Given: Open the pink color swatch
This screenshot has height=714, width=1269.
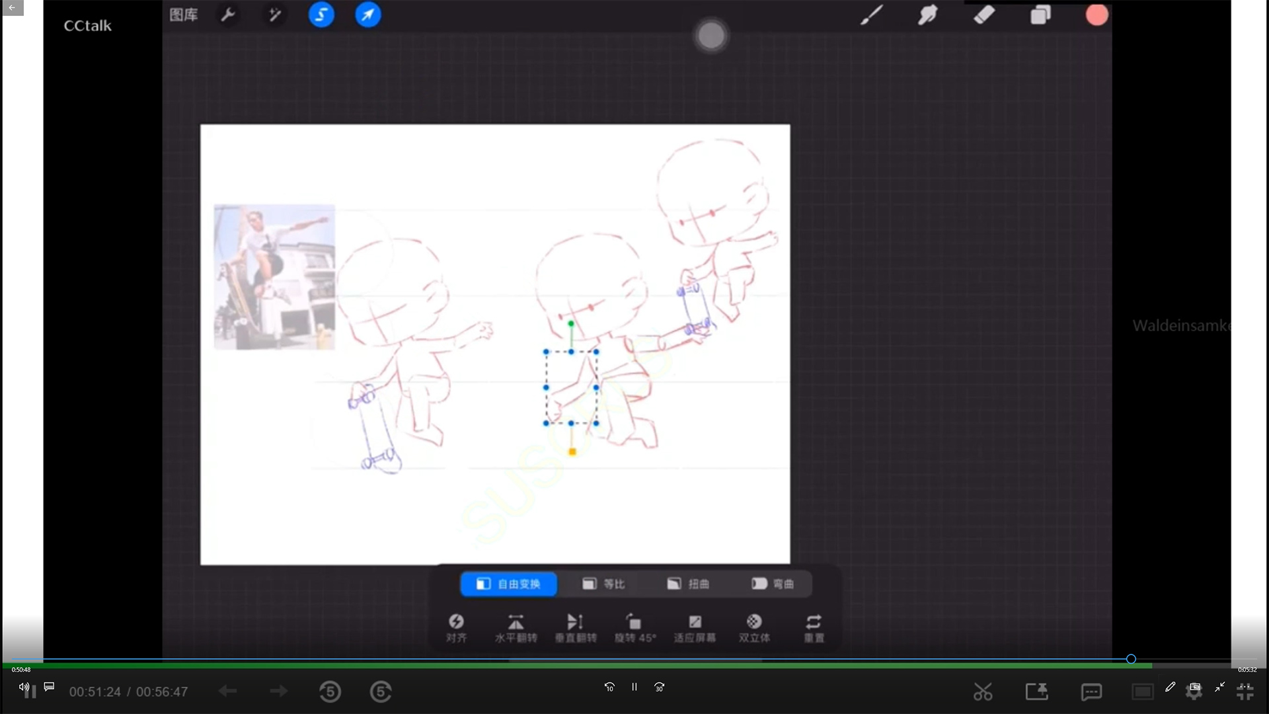Looking at the screenshot, I should click(x=1096, y=15).
